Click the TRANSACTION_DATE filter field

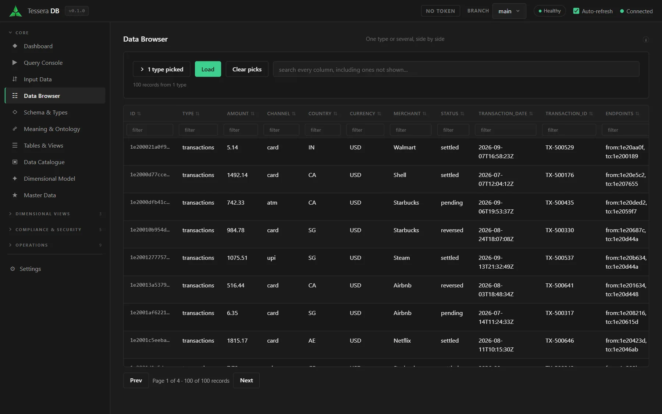[x=505, y=130]
